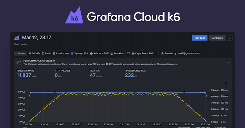Click the 23:20:00 time axis label
Screen dimensions: 245x128
[92, 124]
